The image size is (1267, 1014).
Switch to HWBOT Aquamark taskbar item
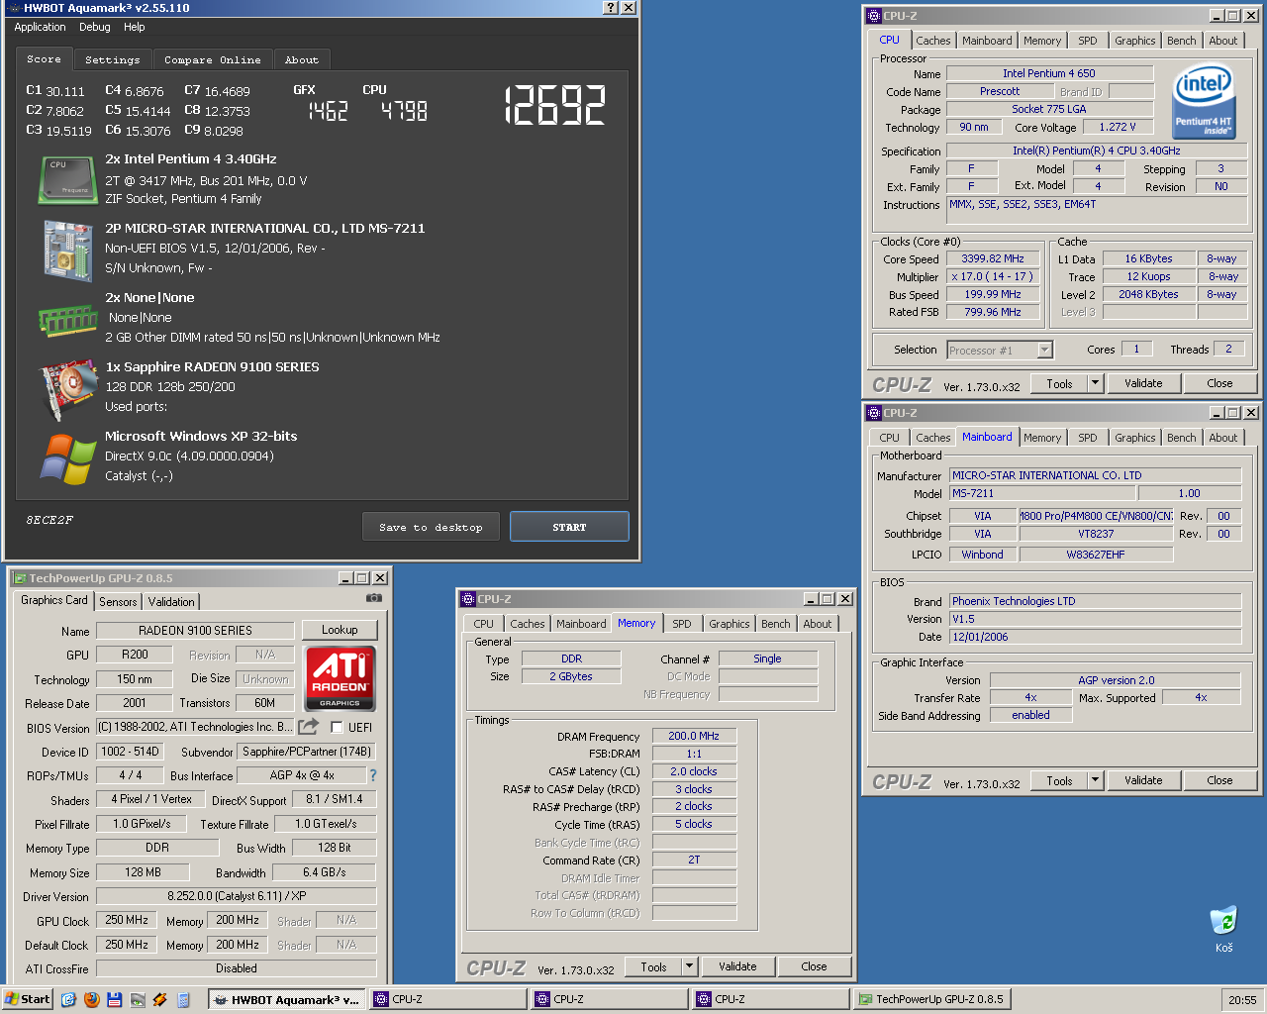[x=286, y=999]
